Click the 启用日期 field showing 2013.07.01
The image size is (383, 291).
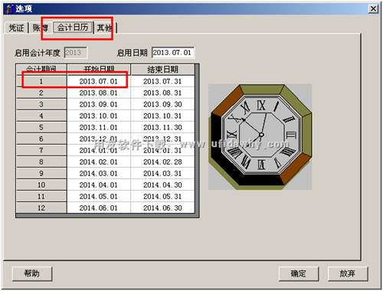173,53
